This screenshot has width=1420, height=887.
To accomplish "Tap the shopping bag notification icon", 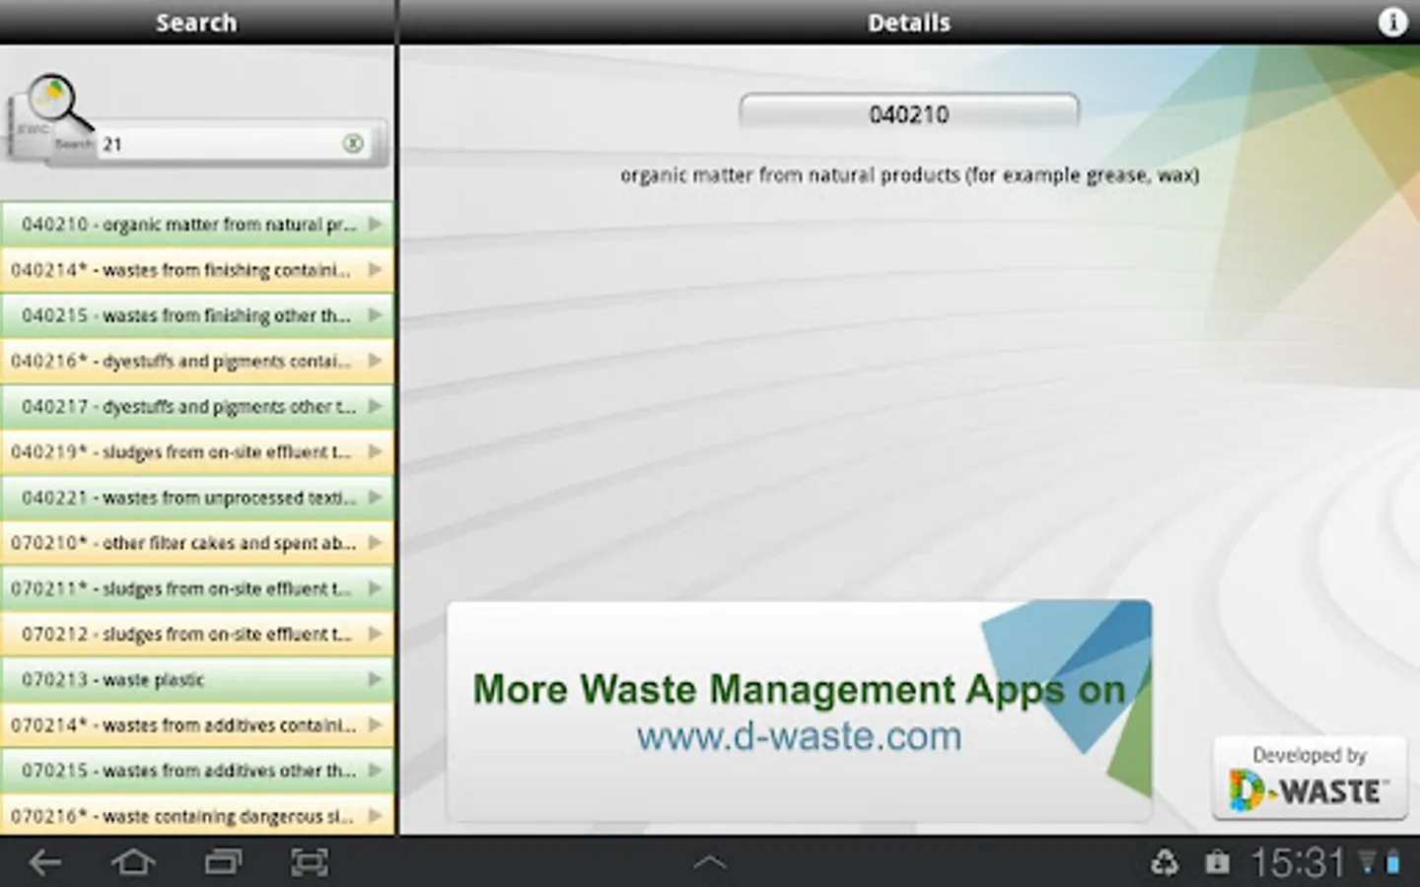I will coord(1217,864).
